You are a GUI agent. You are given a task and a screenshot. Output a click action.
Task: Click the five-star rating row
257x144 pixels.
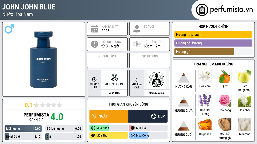point(48,105)
